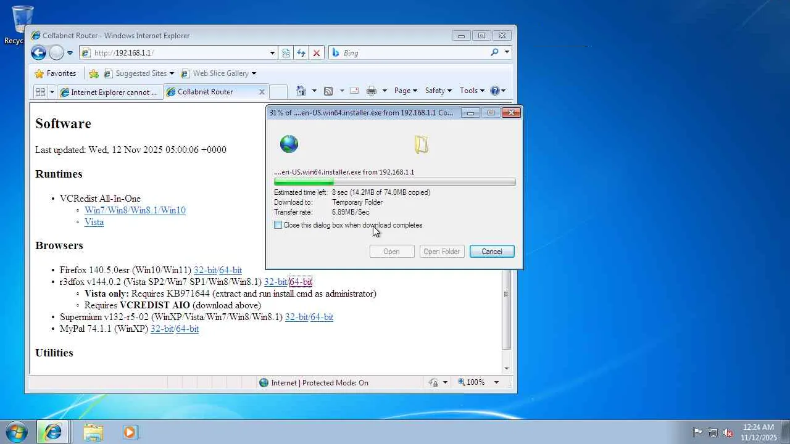The height and width of the screenshot is (444, 790).
Task: Open a new tab with the blank tab button
Action: pos(278,92)
